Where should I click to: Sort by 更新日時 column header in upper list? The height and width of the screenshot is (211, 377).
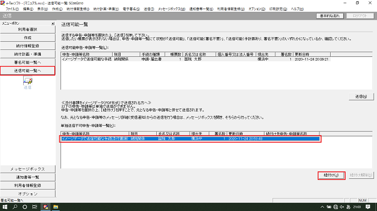[x=312, y=54]
